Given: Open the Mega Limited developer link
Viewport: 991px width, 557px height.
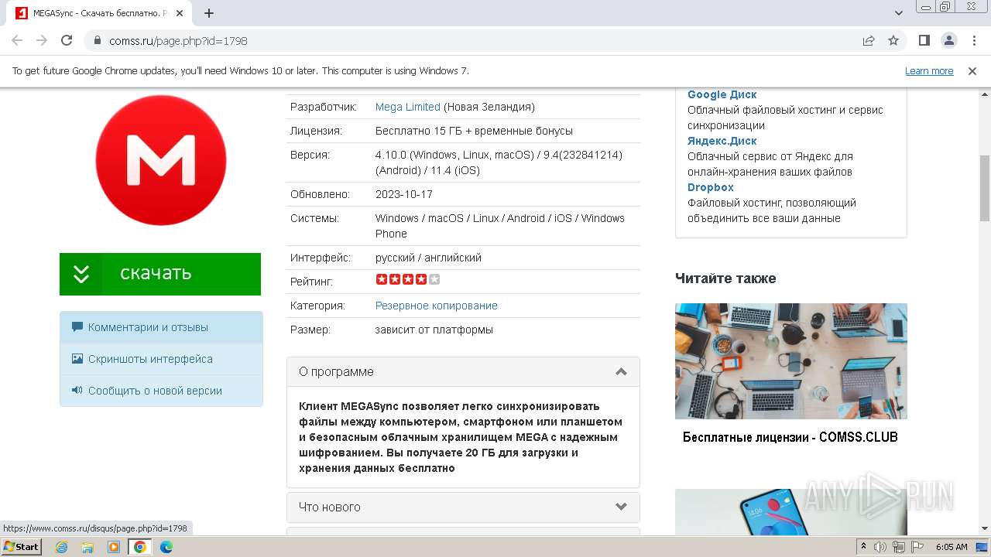Looking at the screenshot, I should (407, 107).
